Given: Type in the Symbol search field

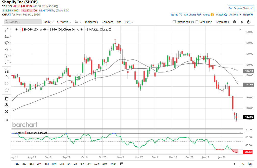Looking at the screenshot, I should point(23,22).
